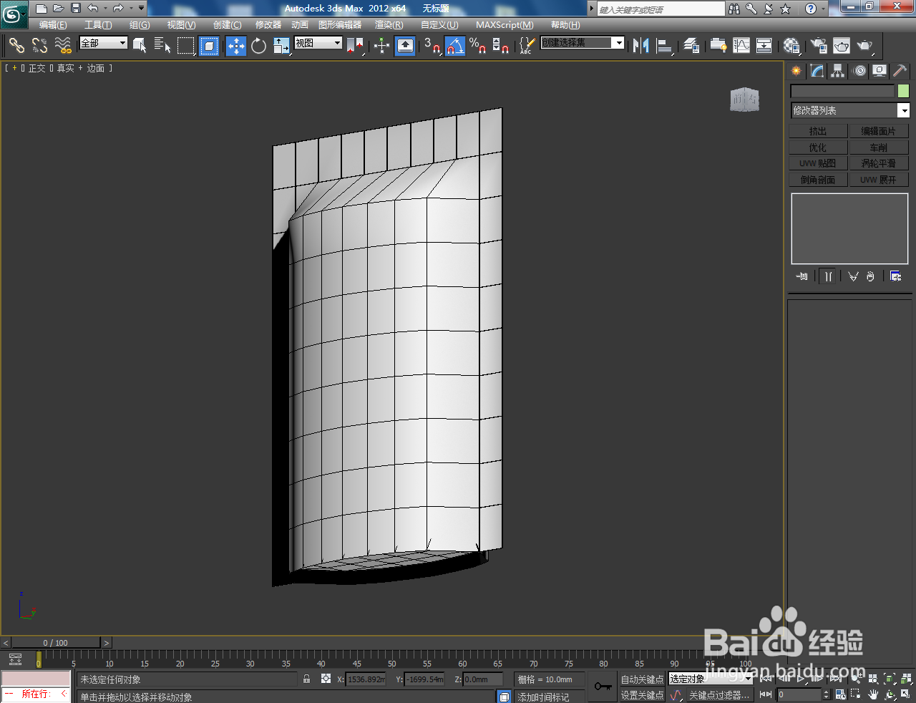Click Edit Named Selection Sets icon
916x703 pixels.
click(x=527, y=46)
